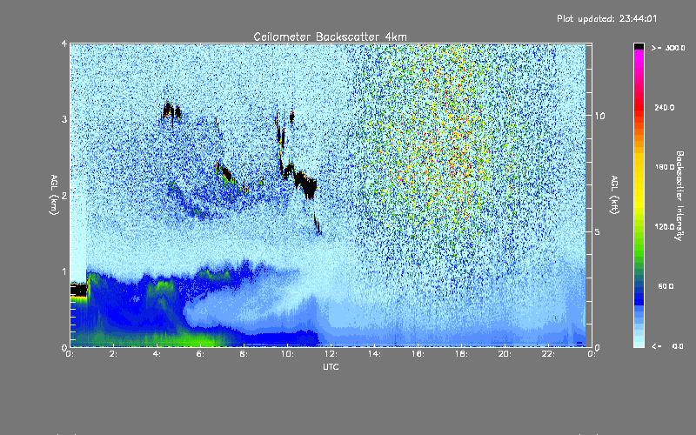
Task: Click the '2:' tick on the UTC axis
Action: pos(113,354)
